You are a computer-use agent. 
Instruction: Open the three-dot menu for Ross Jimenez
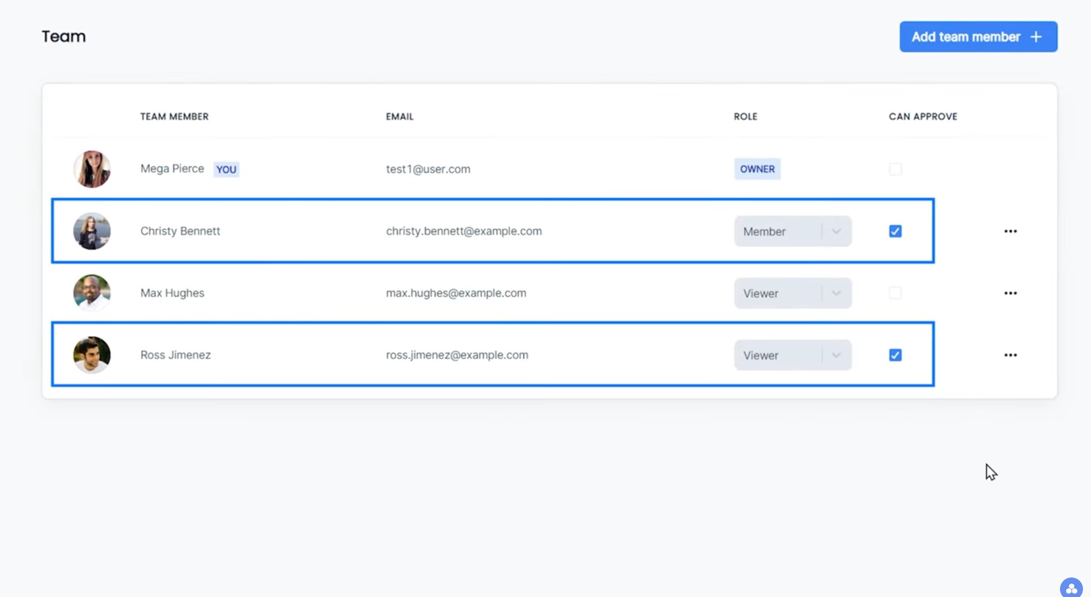pos(1010,355)
